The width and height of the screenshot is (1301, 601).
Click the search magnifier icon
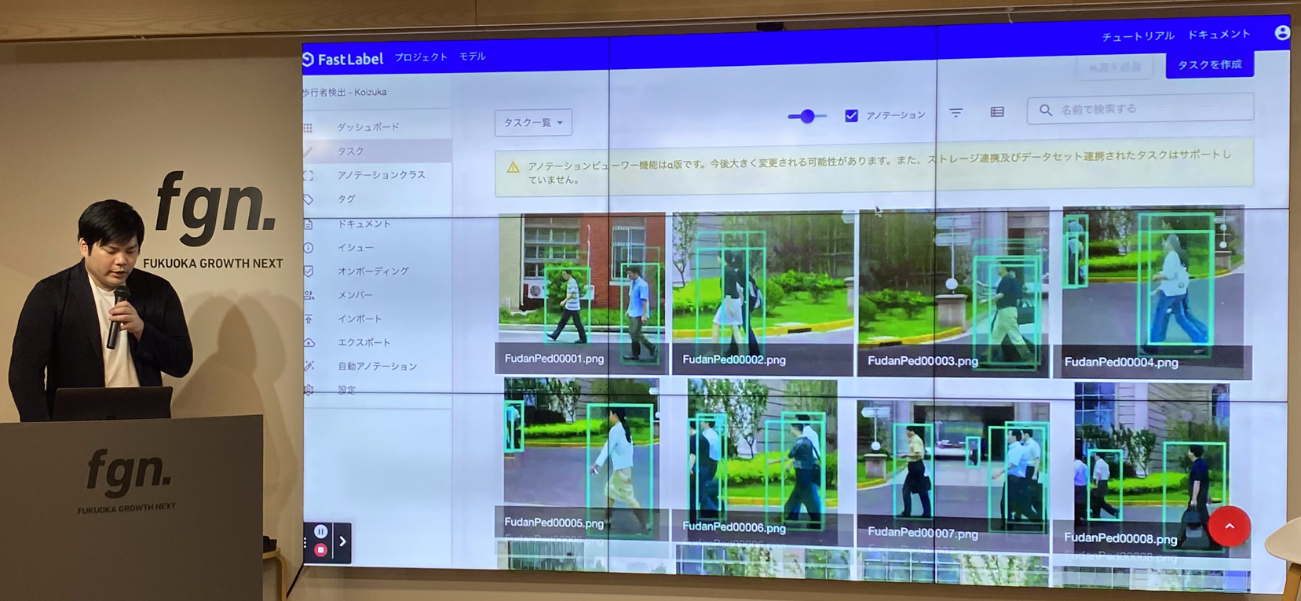[1046, 111]
